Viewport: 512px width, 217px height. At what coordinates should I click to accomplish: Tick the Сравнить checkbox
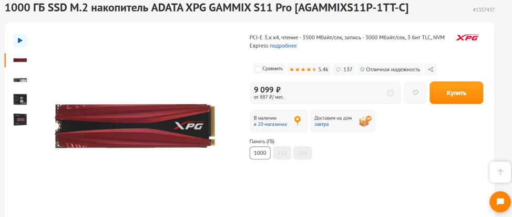click(258, 69)
